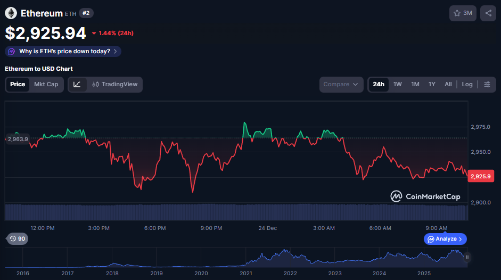Open 'Why is ETH's price down today?'
Screen dimensions: 501x280
pos(63,52)
